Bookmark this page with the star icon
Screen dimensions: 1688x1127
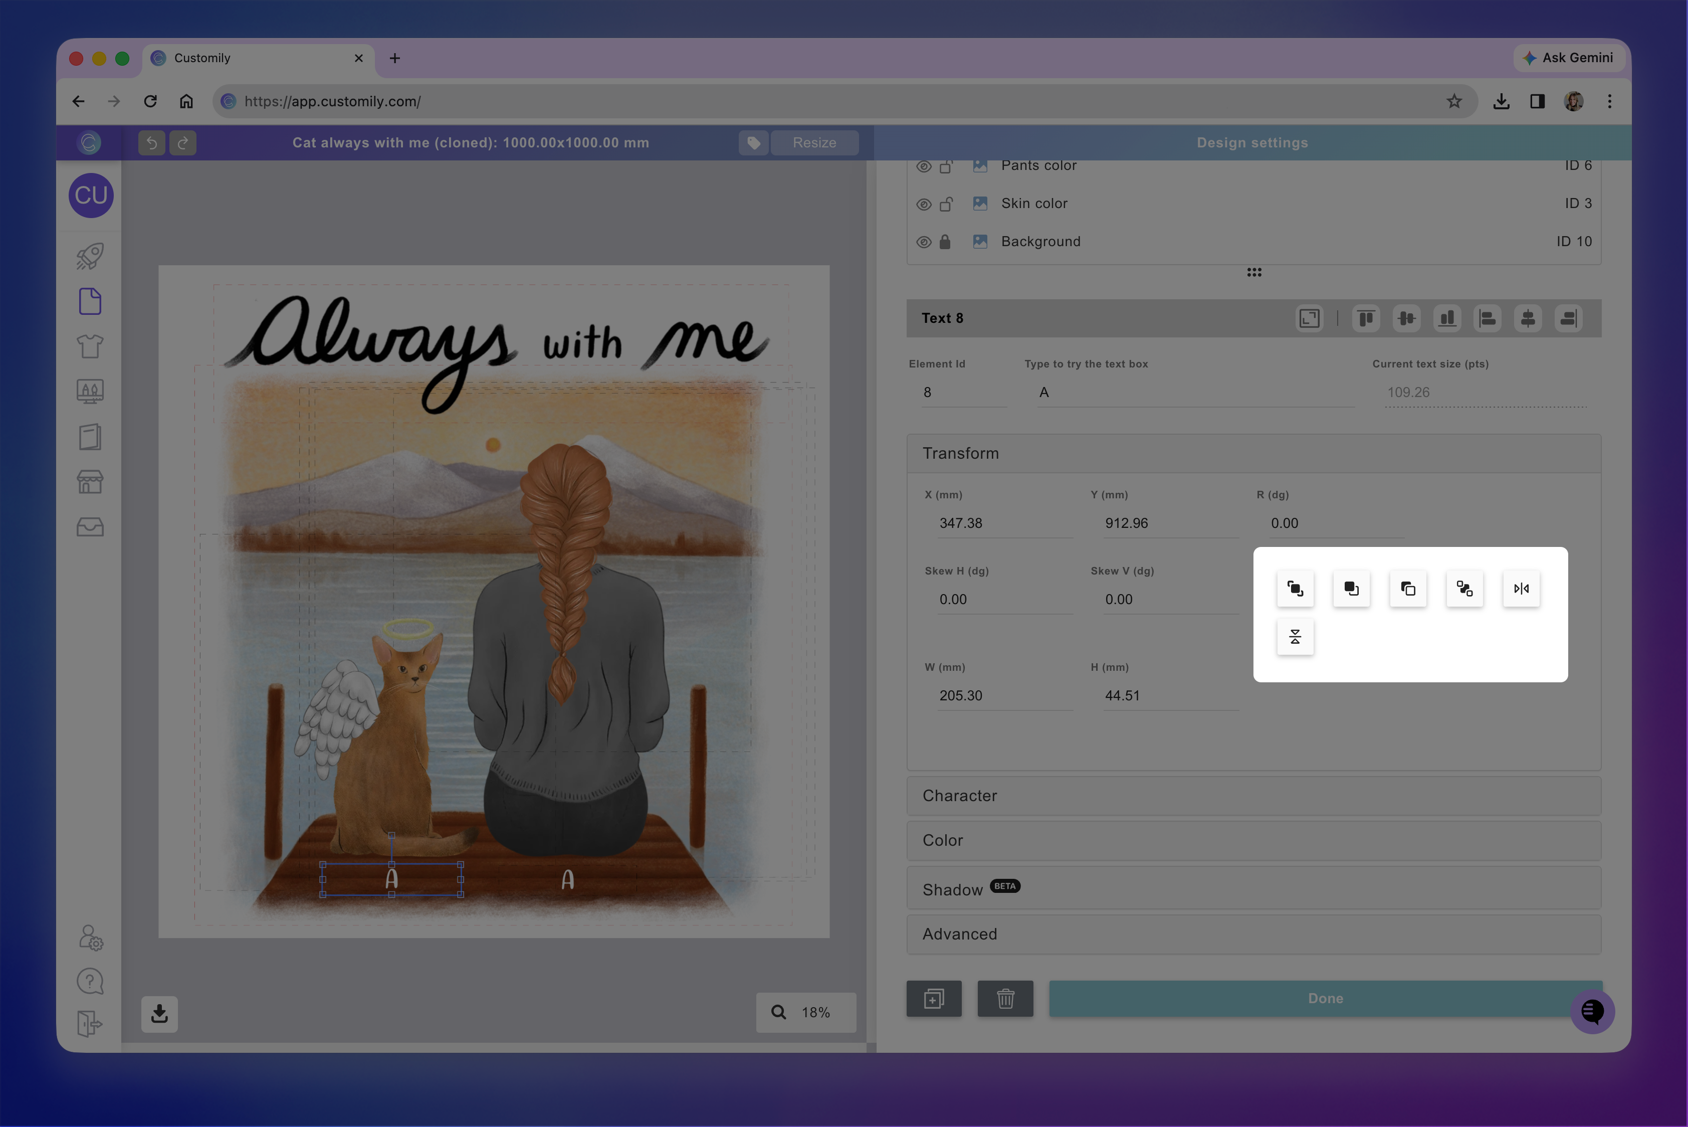1454,102
